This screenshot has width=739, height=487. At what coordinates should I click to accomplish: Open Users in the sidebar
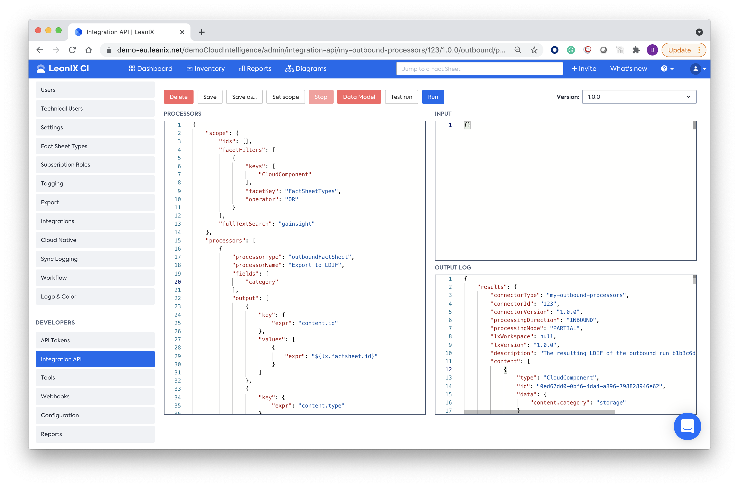[95, 90]
